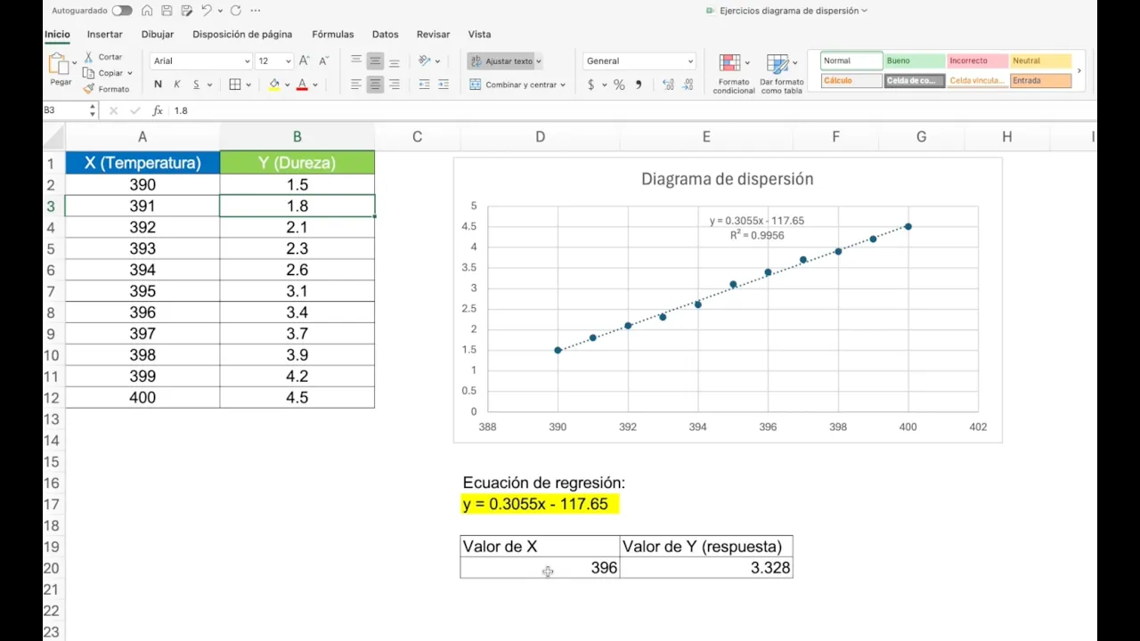Viewport: 1140px width, 641px height.
Task: Switch to the Fórmulas tab
Action: [332, 35]
